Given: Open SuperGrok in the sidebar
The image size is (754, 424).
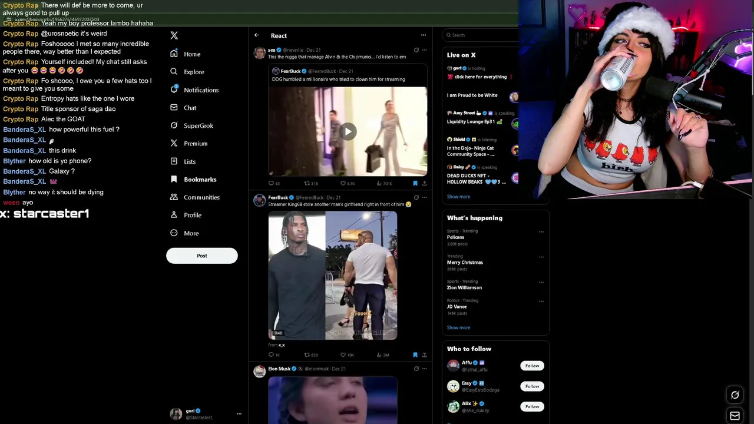Looking at the screenshot, I should tap(191, 125).
